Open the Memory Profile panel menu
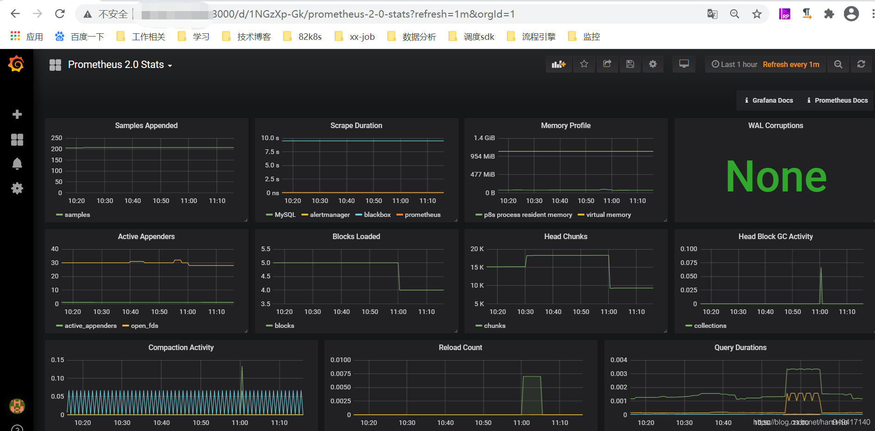This screenshot has width=875, height=431. pyautogui.click(x=566, y=125)
